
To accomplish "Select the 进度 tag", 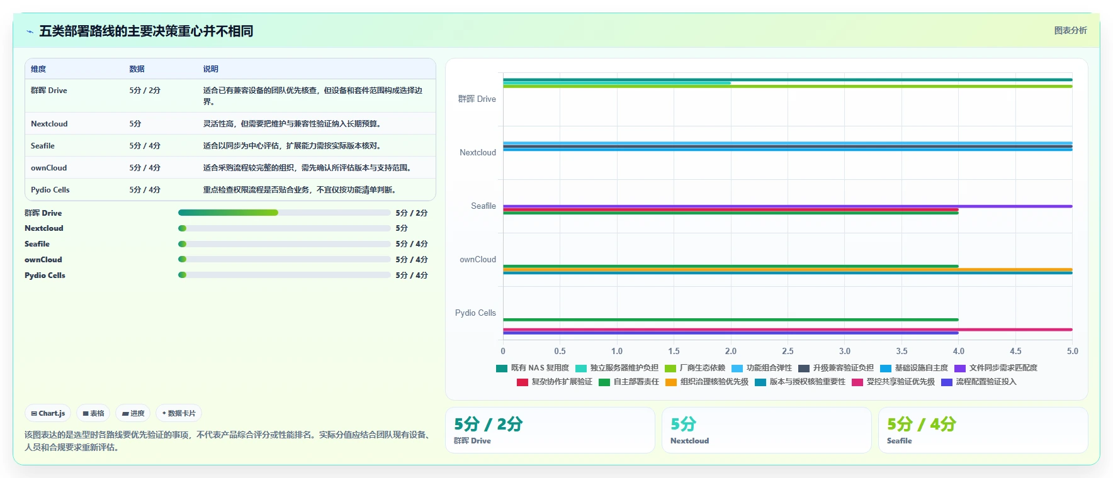I will pos(133,413).
